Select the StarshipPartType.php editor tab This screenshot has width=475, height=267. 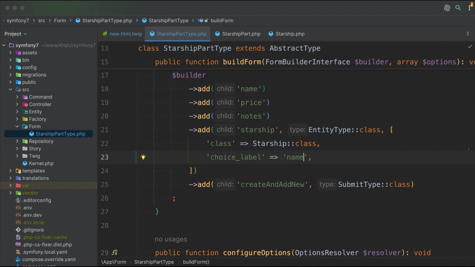(x=178, y=34)
